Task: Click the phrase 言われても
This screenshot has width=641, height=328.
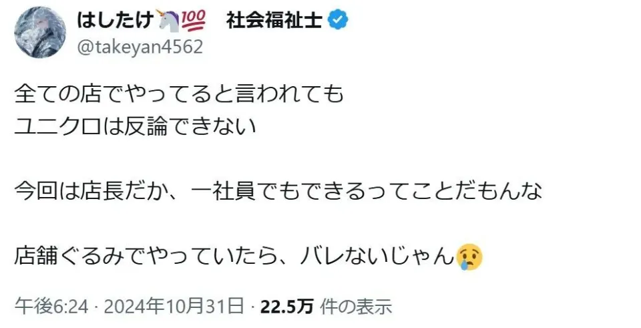Action: coord(289,94)
